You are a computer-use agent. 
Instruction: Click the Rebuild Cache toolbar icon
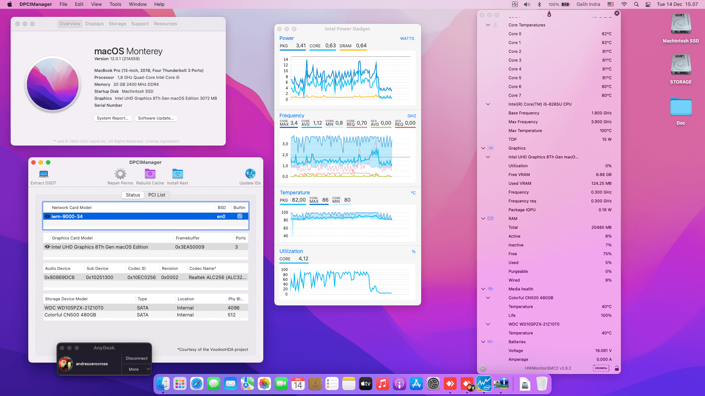(150, 174)
